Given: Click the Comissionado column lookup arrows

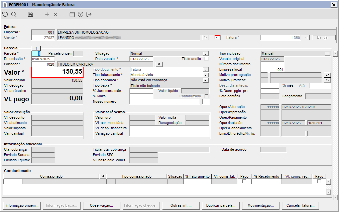Looking at the screenshot, I should (x=103, y=176).
